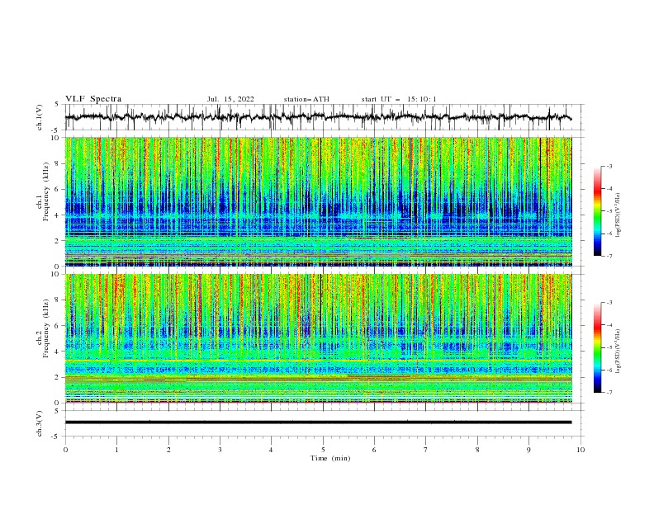Screen dimensions: 654x505
Task: Click the ch.2 spectrogram color scale bar
Action: (597, 347)
